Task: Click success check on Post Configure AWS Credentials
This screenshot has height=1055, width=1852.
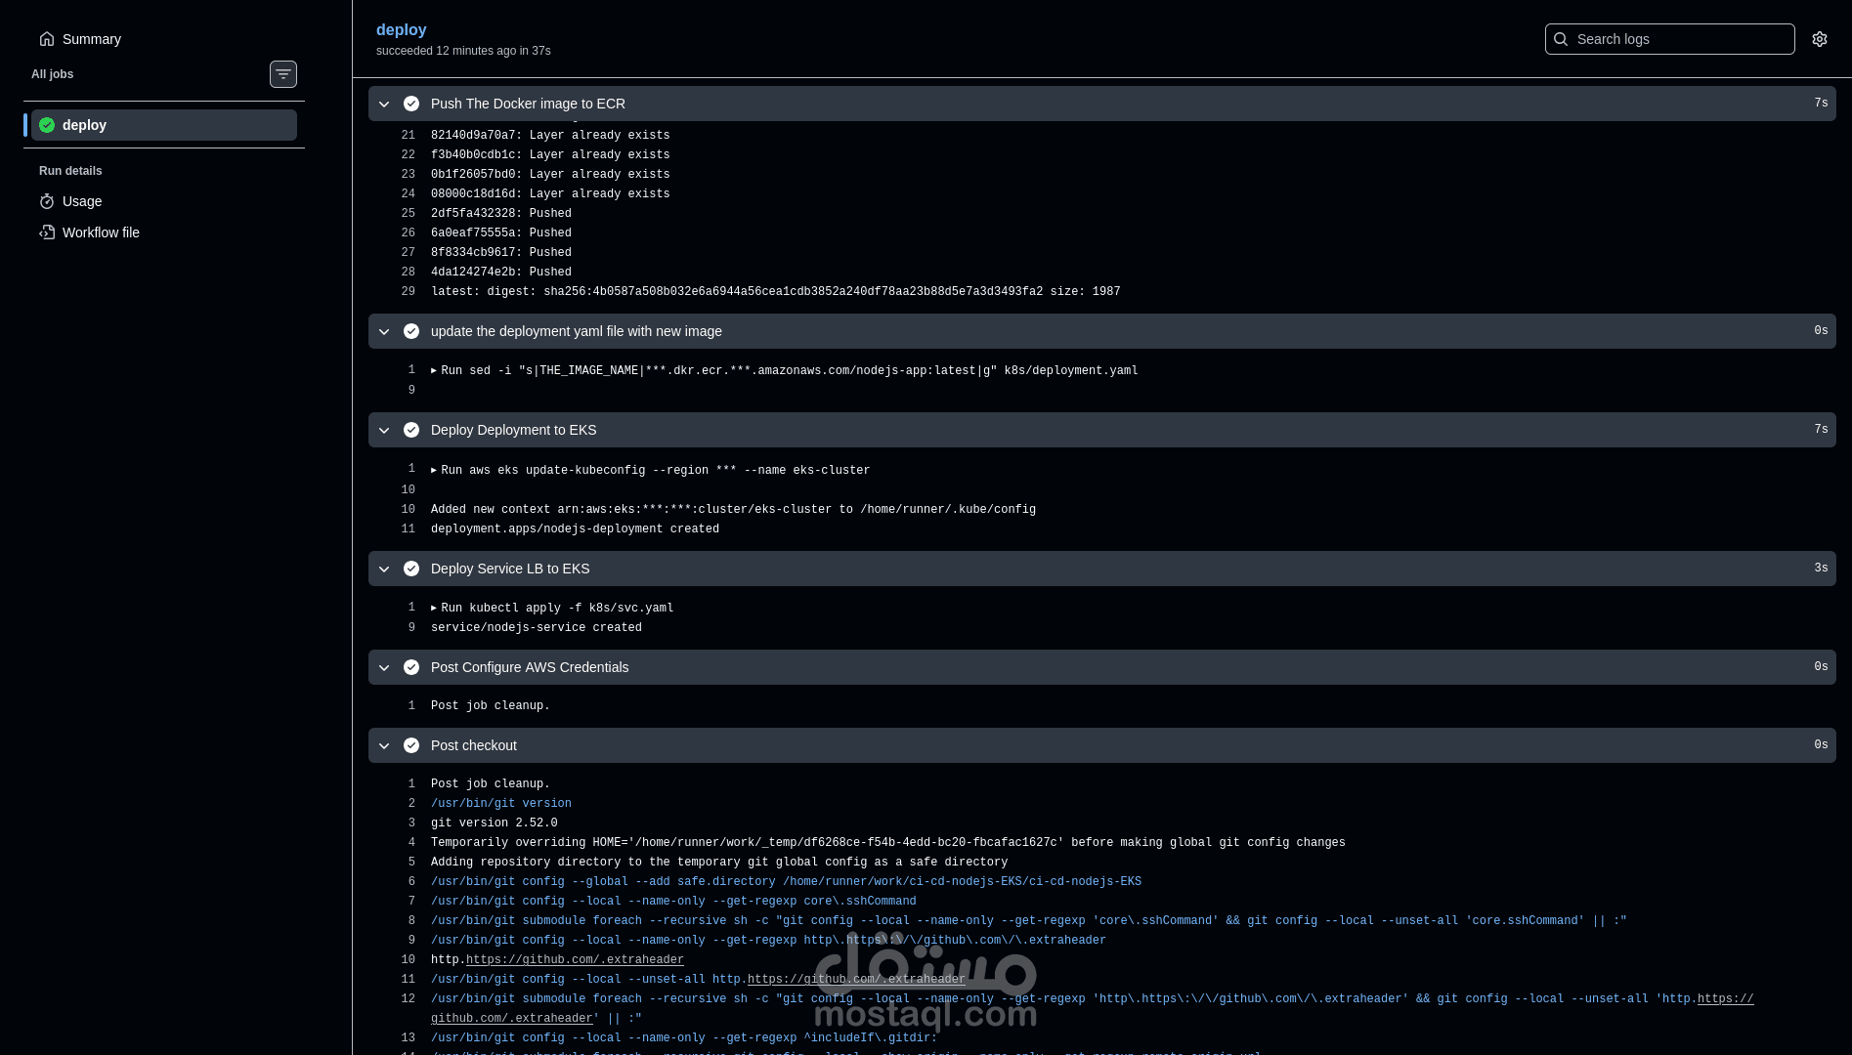Action: click(411, 667)
